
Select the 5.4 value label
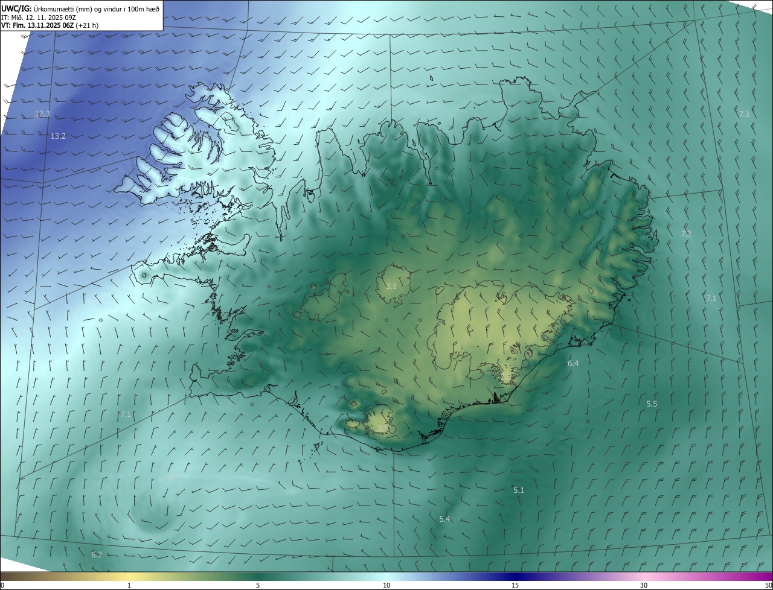pyautogui.click(x=444, y=519)
